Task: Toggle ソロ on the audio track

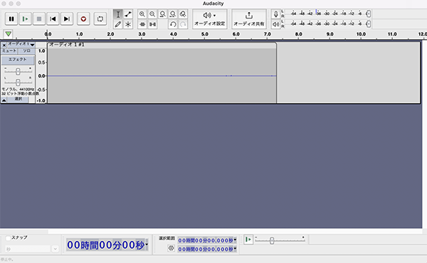Action: pos(26,51)
